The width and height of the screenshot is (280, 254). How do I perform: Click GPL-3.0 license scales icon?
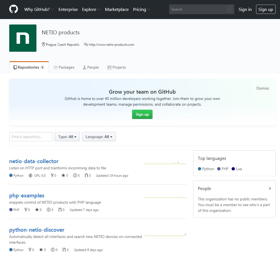(30, 176)
